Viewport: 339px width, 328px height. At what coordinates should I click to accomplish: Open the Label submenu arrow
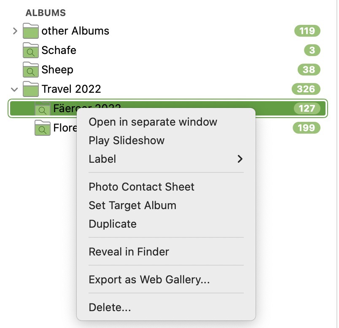pyautogui.click(x=240, y=159)
